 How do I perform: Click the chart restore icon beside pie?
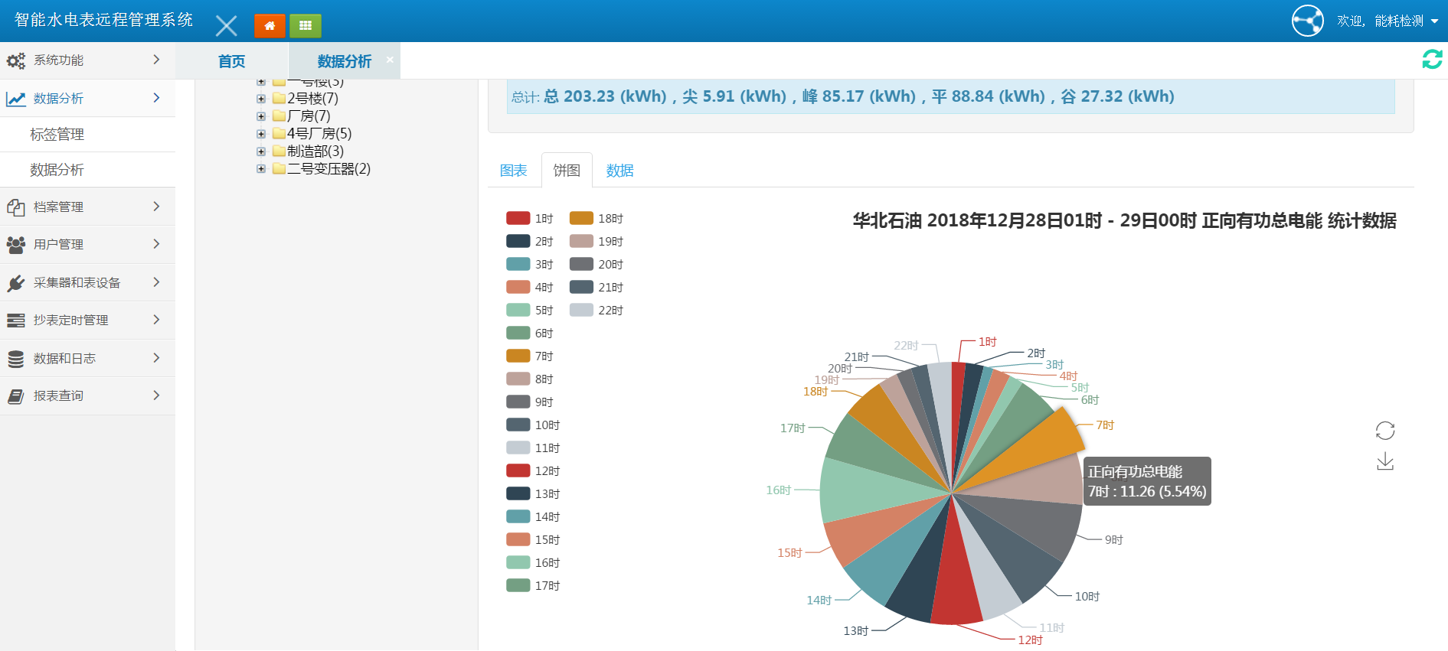(1384, 431)
